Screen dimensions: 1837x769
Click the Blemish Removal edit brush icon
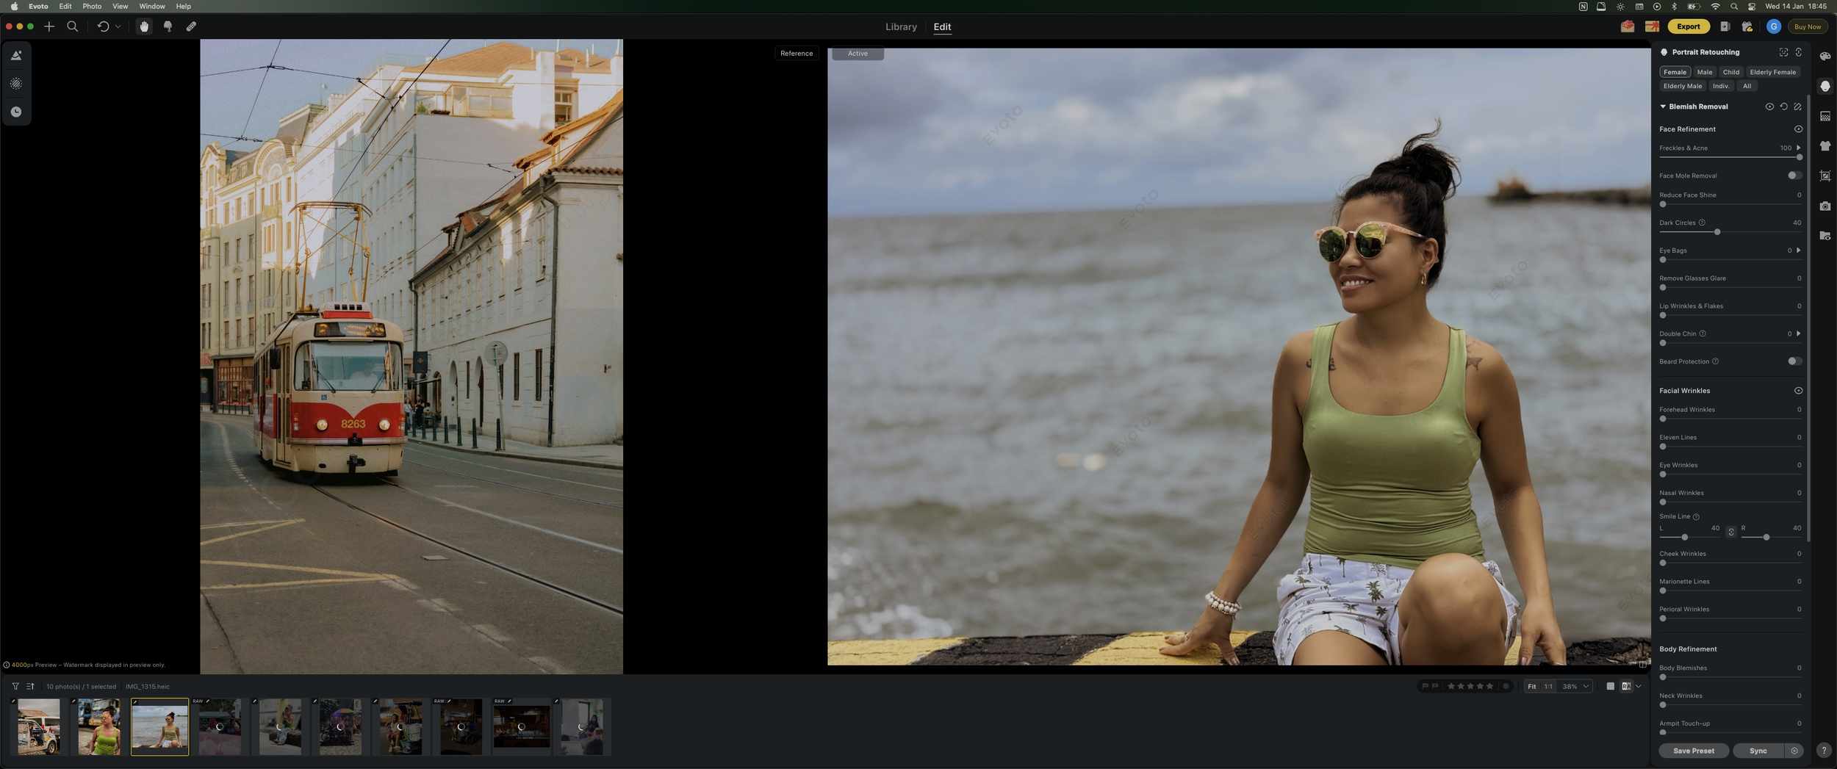tap(1797, 106)
